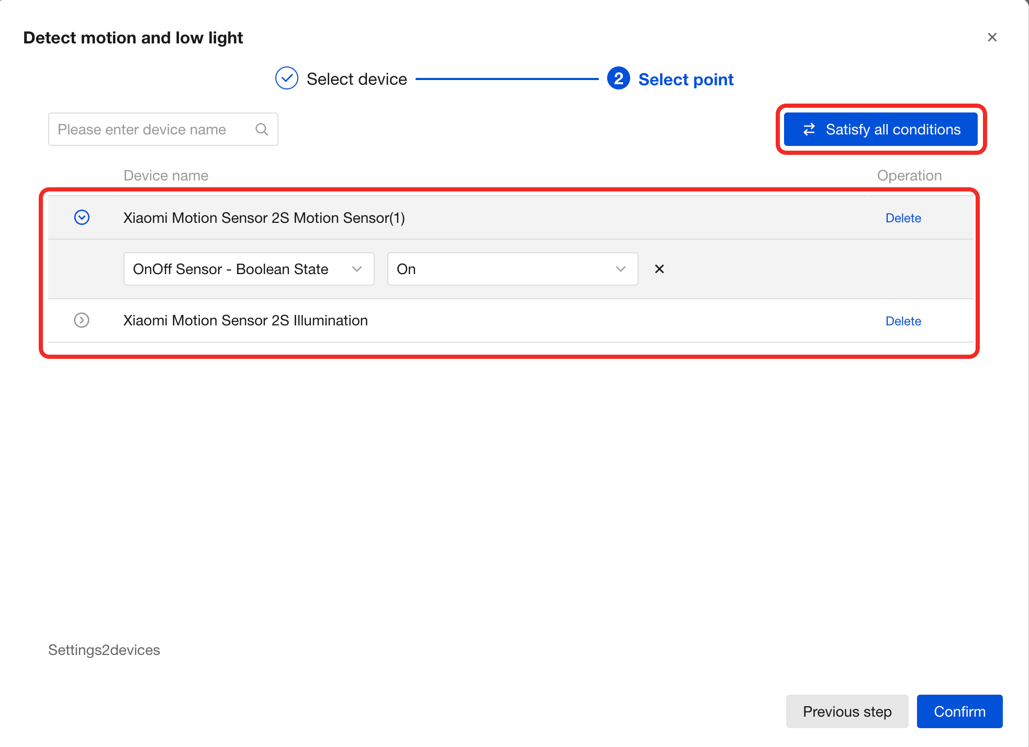Open the OnOff Sensor - Boolean State dropdown

(x=249, y=269)
